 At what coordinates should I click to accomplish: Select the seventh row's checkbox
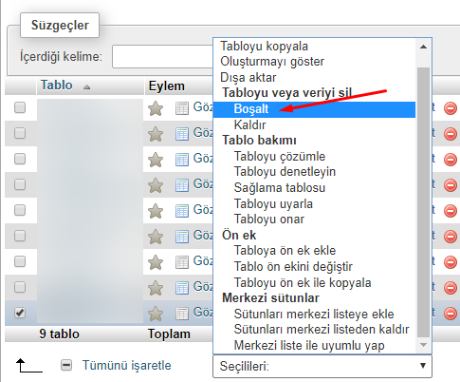pyautogui.click(x=20, y=261)
